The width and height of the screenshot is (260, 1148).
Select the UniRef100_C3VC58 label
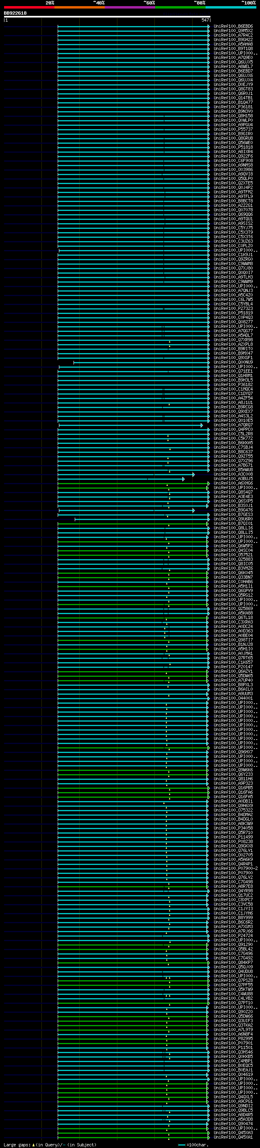(233, 904)
